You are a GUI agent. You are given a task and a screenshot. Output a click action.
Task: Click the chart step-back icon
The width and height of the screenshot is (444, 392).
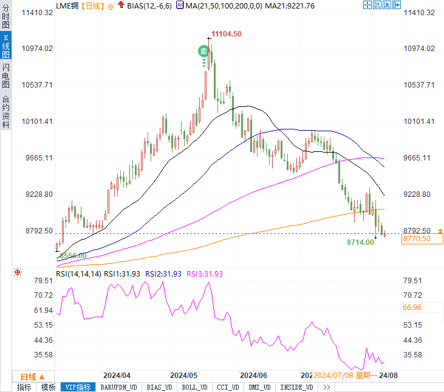click(x=377, y=5)
